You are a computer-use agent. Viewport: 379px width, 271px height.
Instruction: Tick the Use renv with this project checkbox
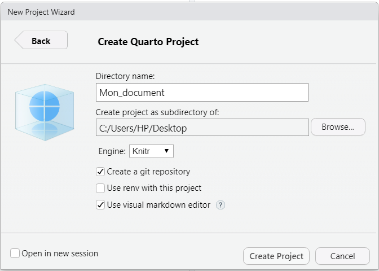click(x=100, y=188)
